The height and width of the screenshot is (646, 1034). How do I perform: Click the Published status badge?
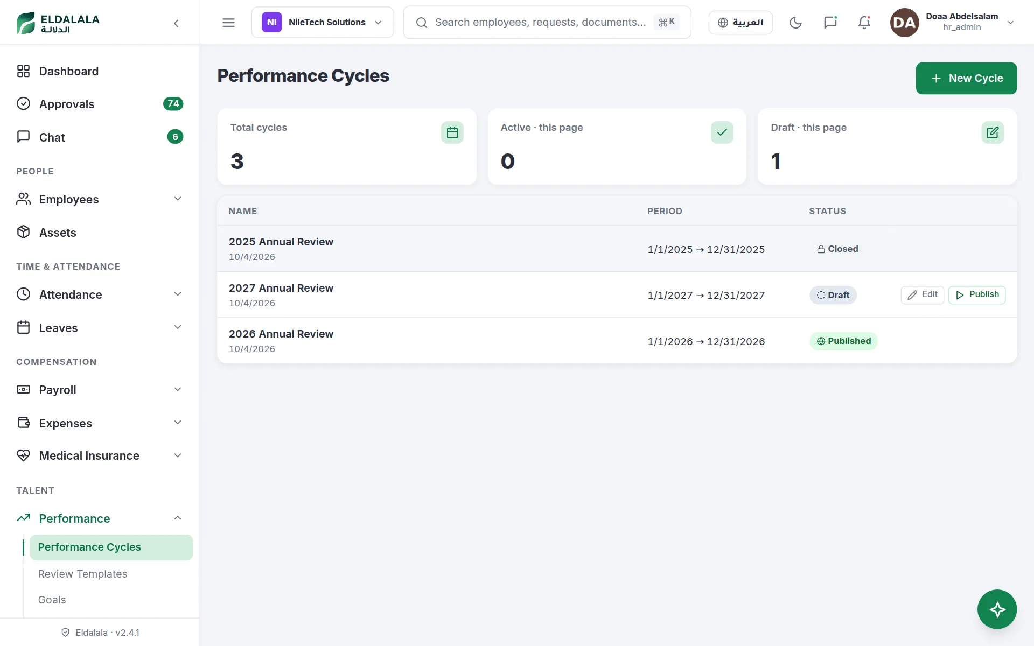click(x=843, y=341)
